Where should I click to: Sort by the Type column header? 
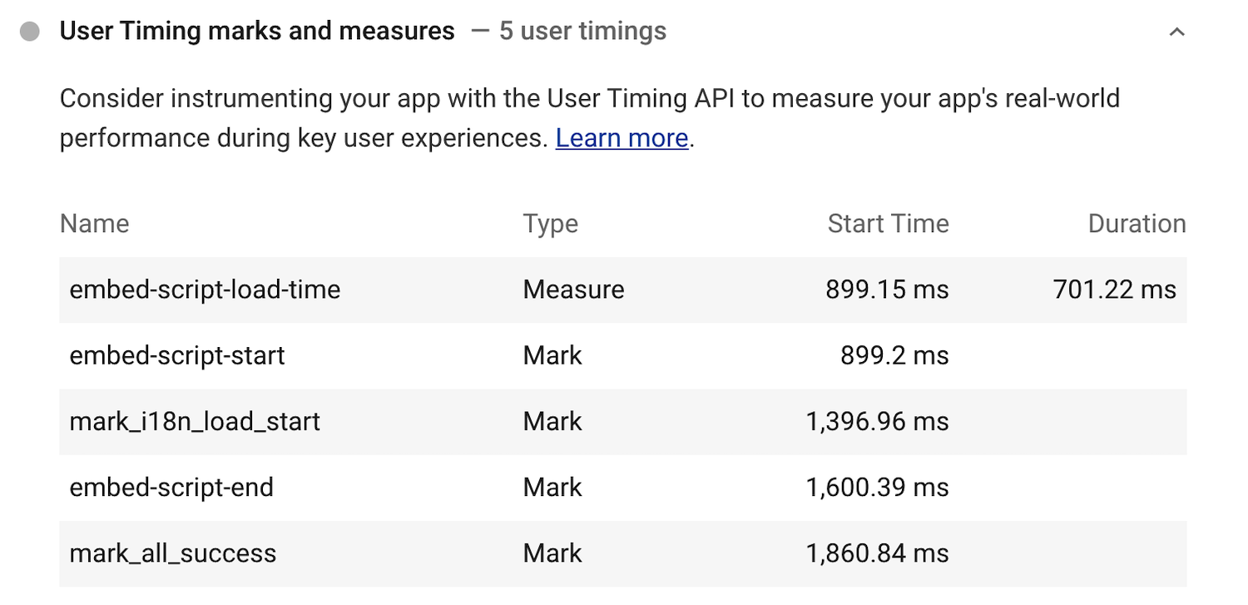550,223
